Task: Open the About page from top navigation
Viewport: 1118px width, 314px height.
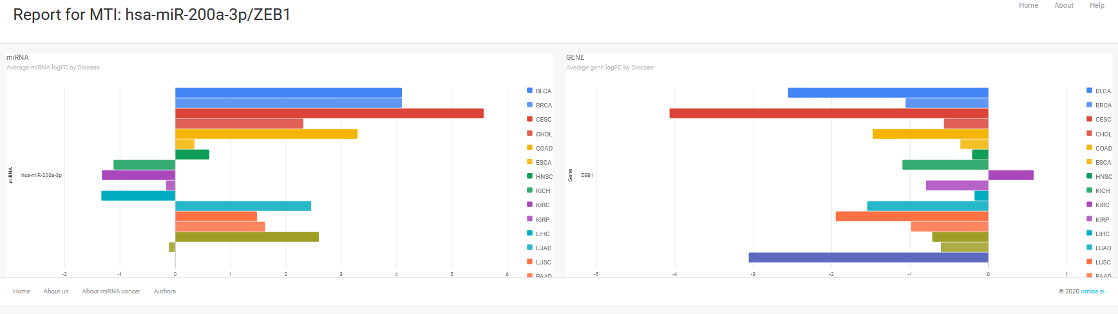Action: coord(1063,5)
